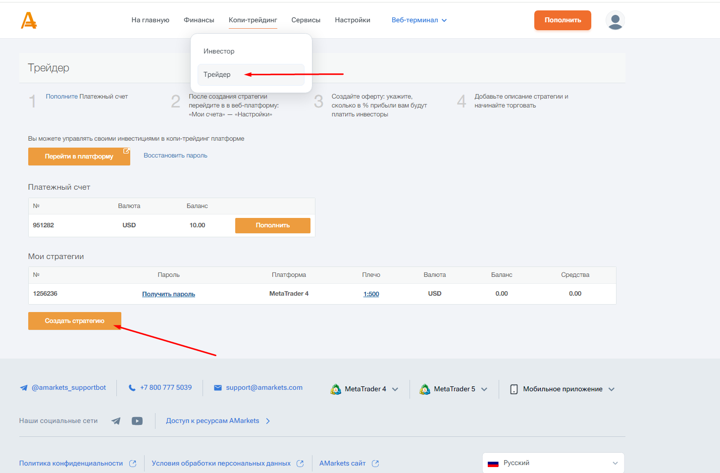Open the YouTube social network icon

pyautogui.click(x=137, y=421)
